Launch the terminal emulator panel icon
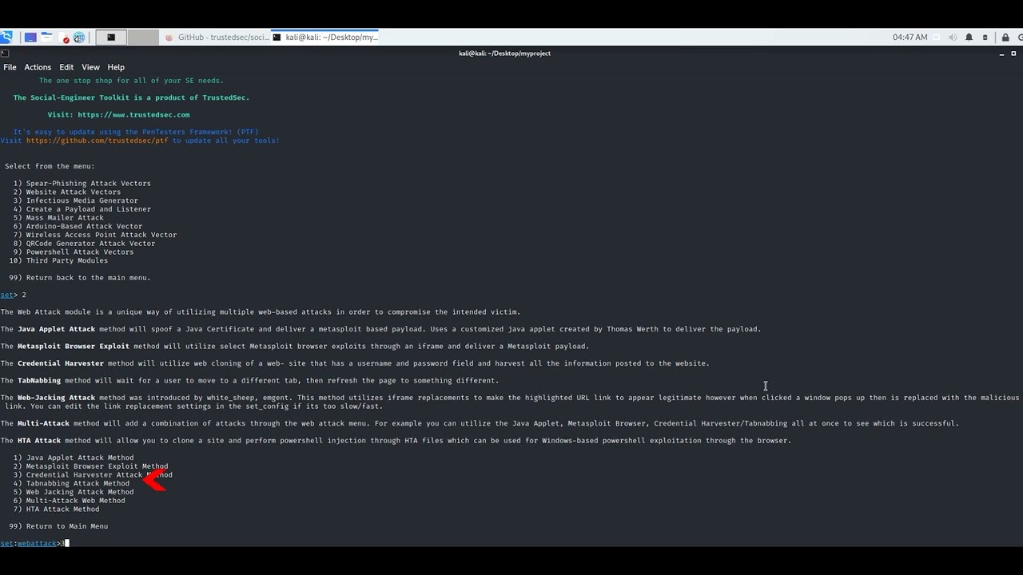Screen dimensions: 1023x575 pos(111,38)
